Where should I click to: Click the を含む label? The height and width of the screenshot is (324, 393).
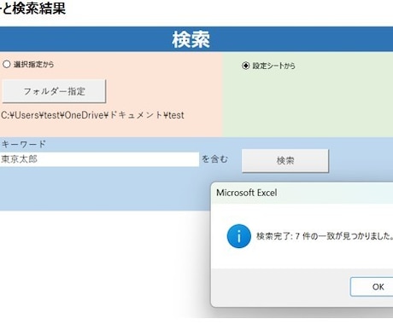click(215, 159)
